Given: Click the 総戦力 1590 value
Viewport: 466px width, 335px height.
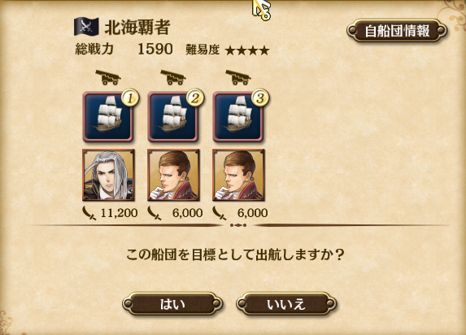Looking at the screenshot, I should coord(155,49).
